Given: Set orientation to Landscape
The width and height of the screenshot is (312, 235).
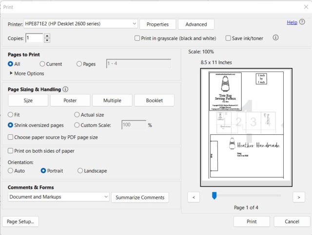Looking at the screenshot, I should [80, 171].
